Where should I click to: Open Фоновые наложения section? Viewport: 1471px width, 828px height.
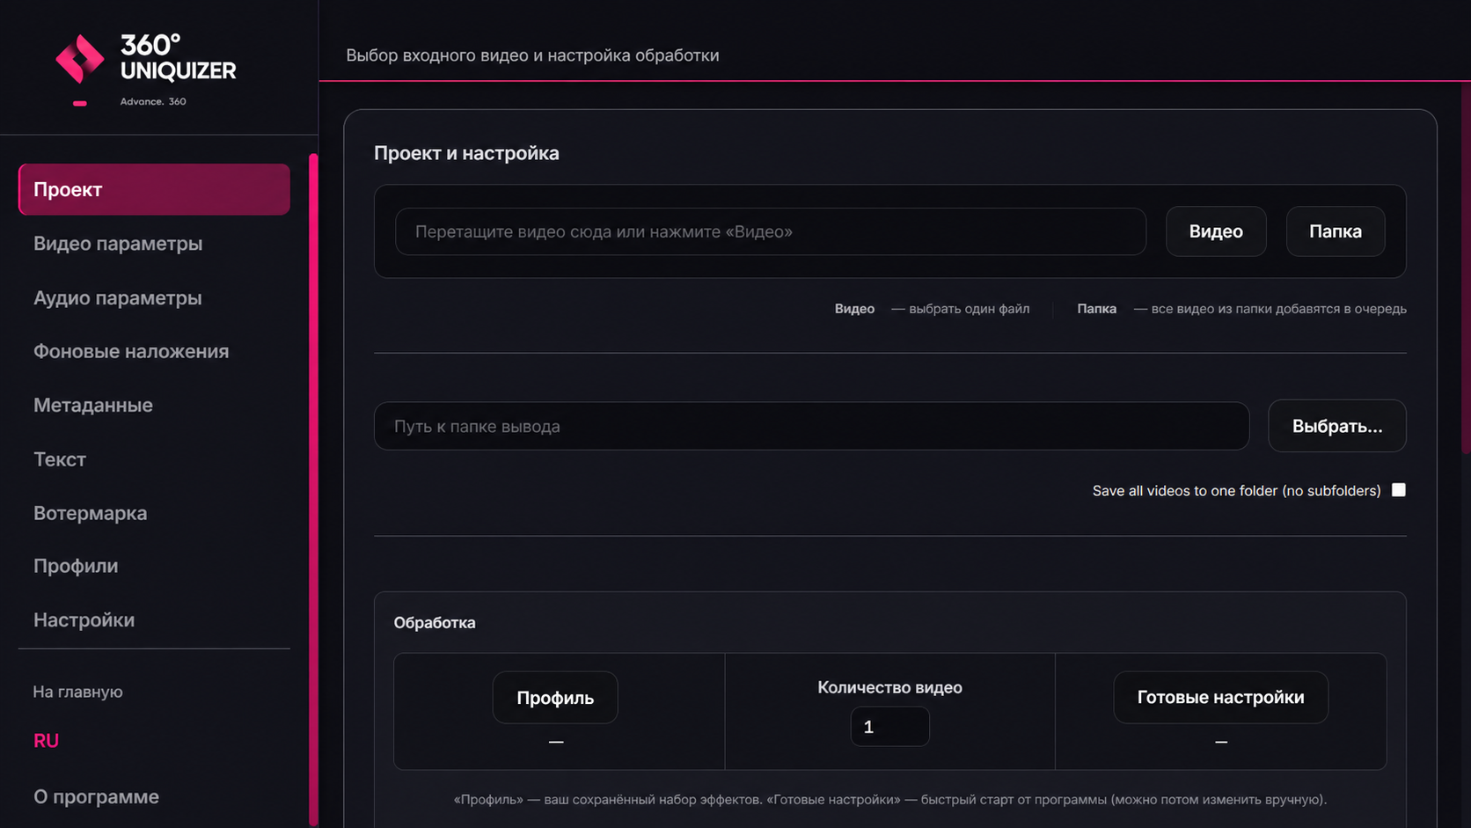pos(131,351)
